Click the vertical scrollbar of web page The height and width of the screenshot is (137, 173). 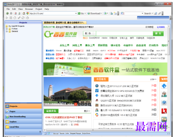coord(169,41)
